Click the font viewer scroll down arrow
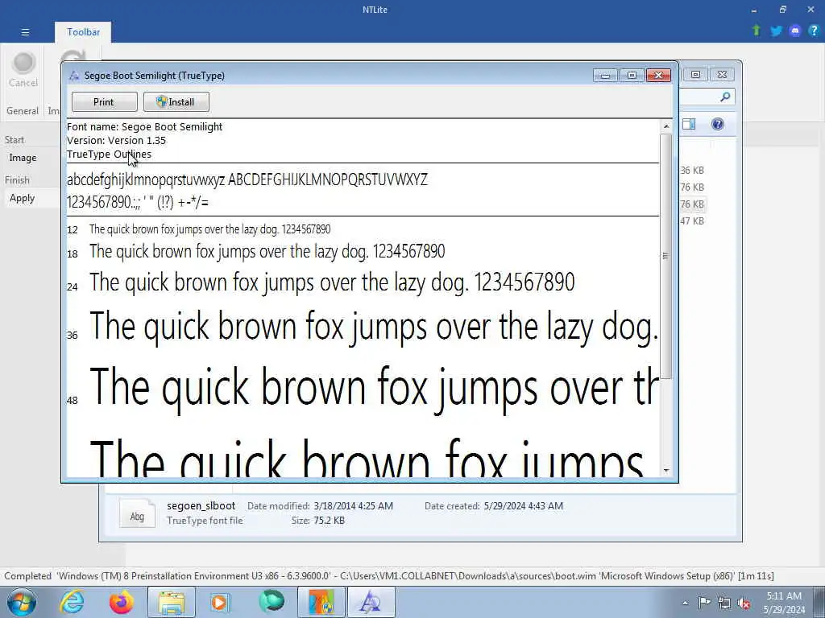The height and width of the screenshot is (618, 825). [x=666, y=470]
